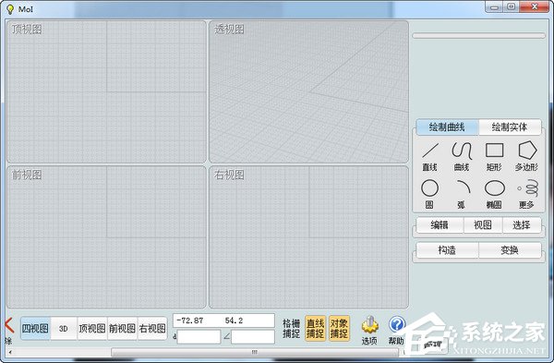
Task: Switch to the 绘制曲线 tab
Action: coord(447,127)
